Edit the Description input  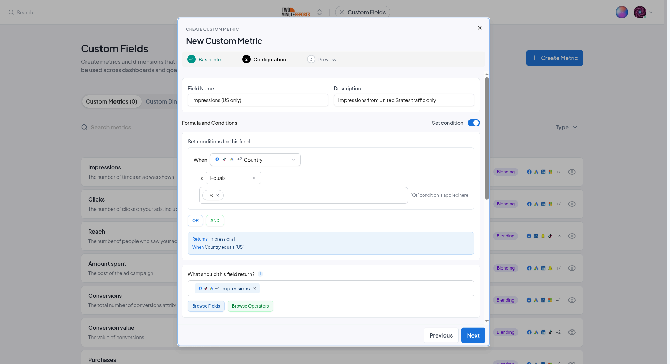point(404,100)
